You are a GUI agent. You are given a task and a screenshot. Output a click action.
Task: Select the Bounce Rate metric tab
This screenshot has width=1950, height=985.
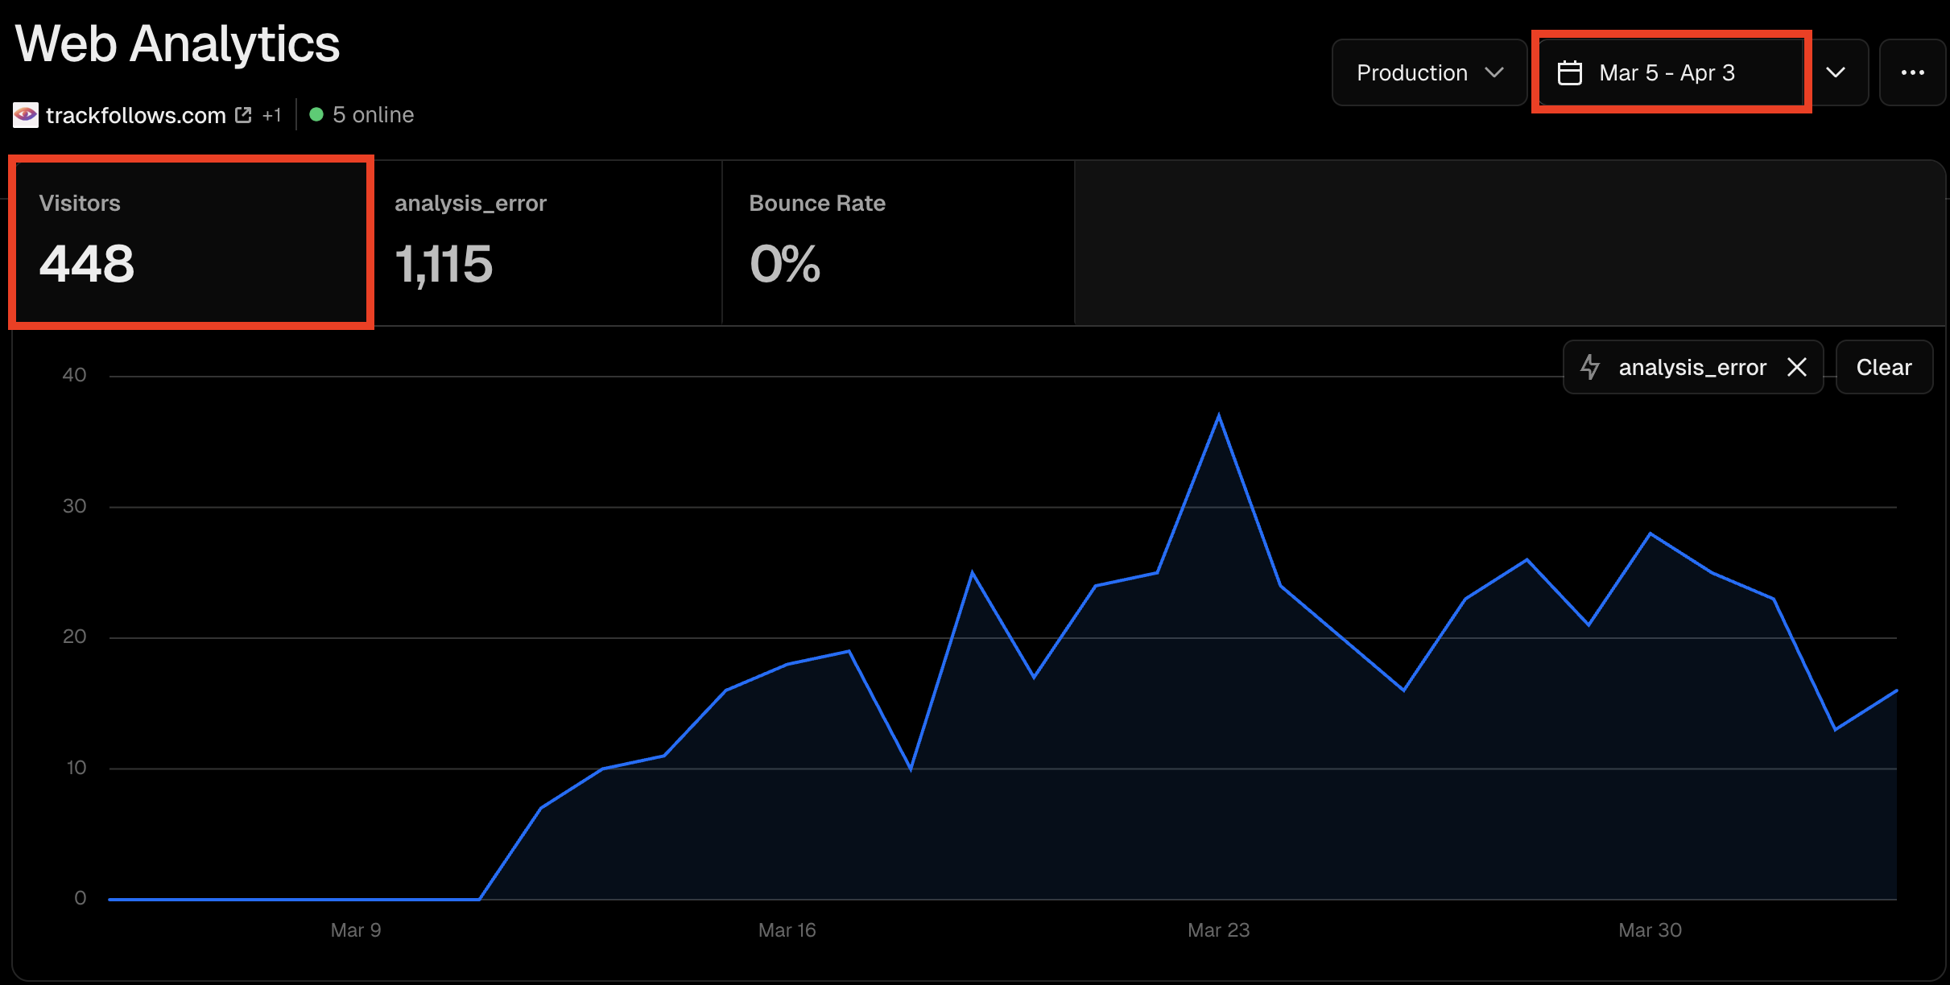point(898,242)
